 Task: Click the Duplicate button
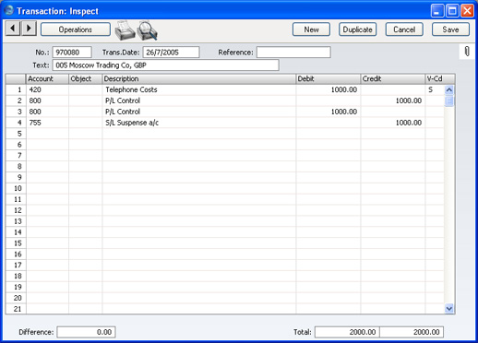pos(357,30)
